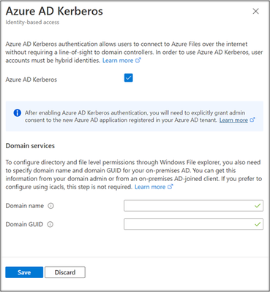Image resolution: width=270 pixels, height=292 pixels.
Task: Click the Domain name info icon
Action: (50, 206)
